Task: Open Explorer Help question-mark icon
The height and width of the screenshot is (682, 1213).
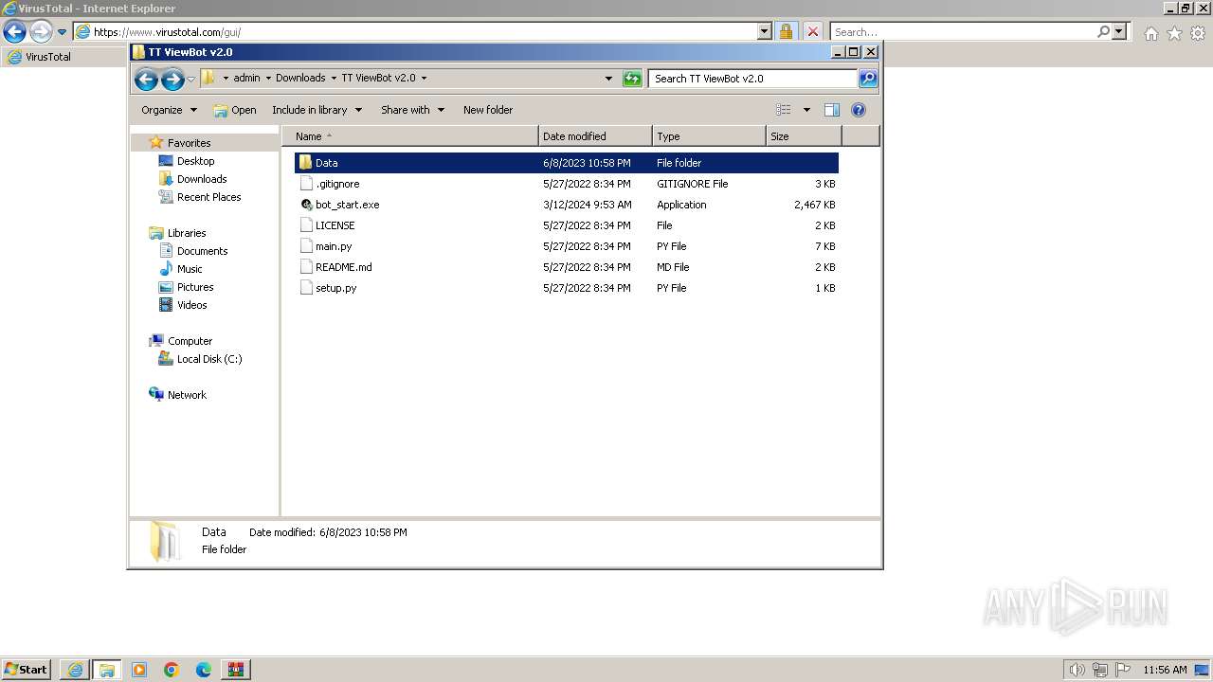Action: click(x=859, y=110)
